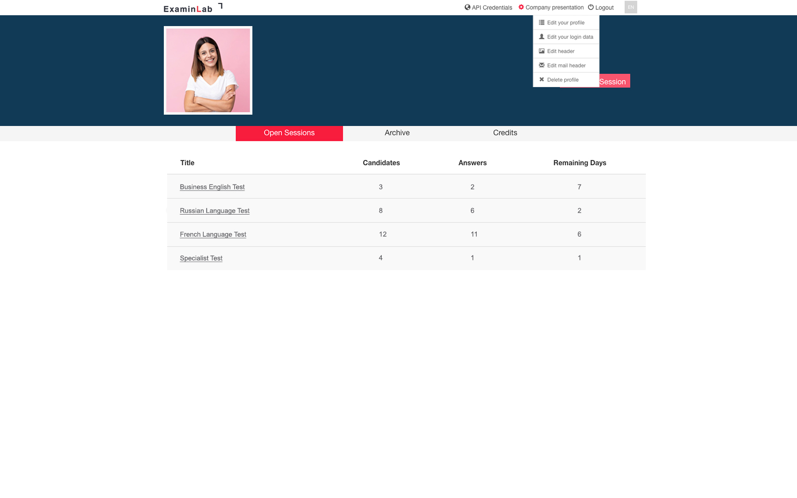Click candidates value 8 for Russian Language Test
This screenshot has width=797, height=498.
(381, 211)
